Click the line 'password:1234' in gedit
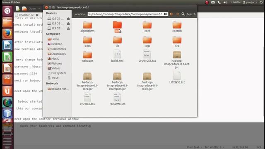The image size is (265, 149). [26, 74]
